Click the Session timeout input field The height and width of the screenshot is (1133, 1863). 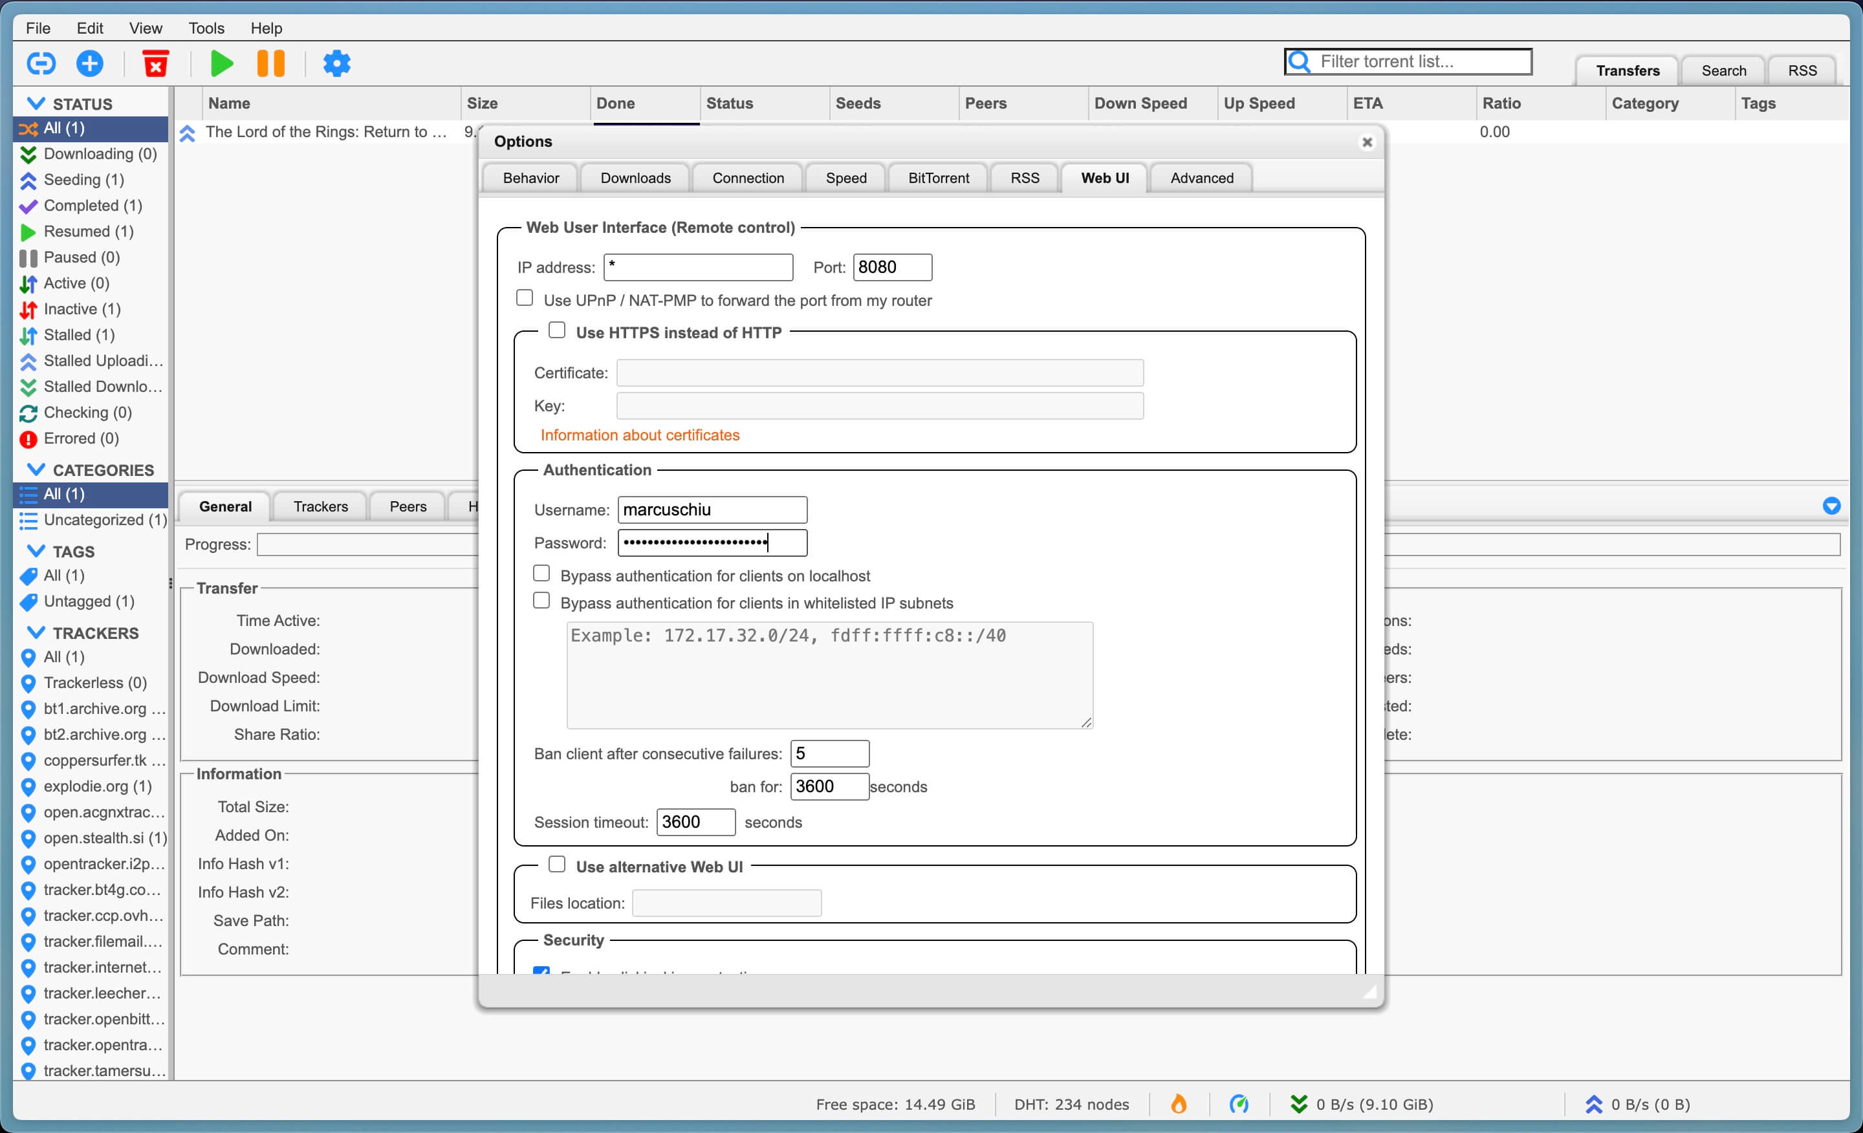pos(695,823)
